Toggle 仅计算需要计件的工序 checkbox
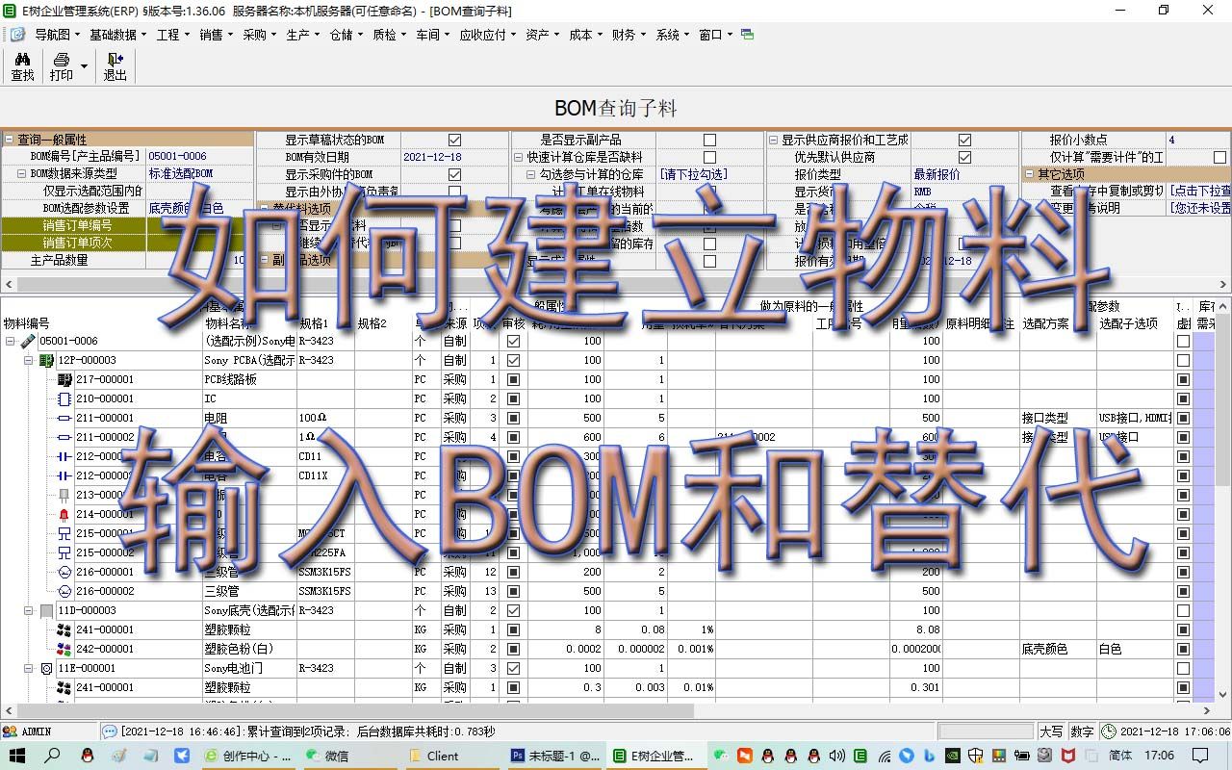 click(1219, 157)
